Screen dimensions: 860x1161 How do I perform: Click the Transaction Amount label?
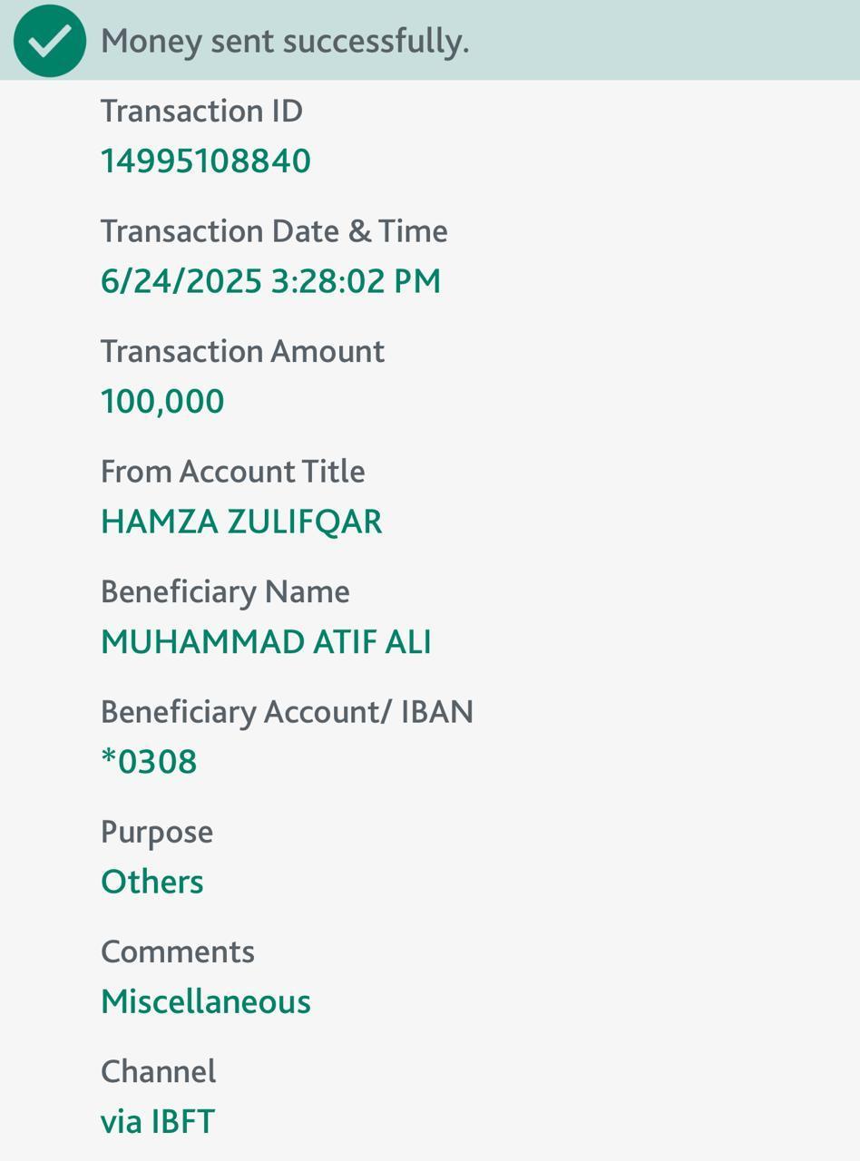(242, 351)
